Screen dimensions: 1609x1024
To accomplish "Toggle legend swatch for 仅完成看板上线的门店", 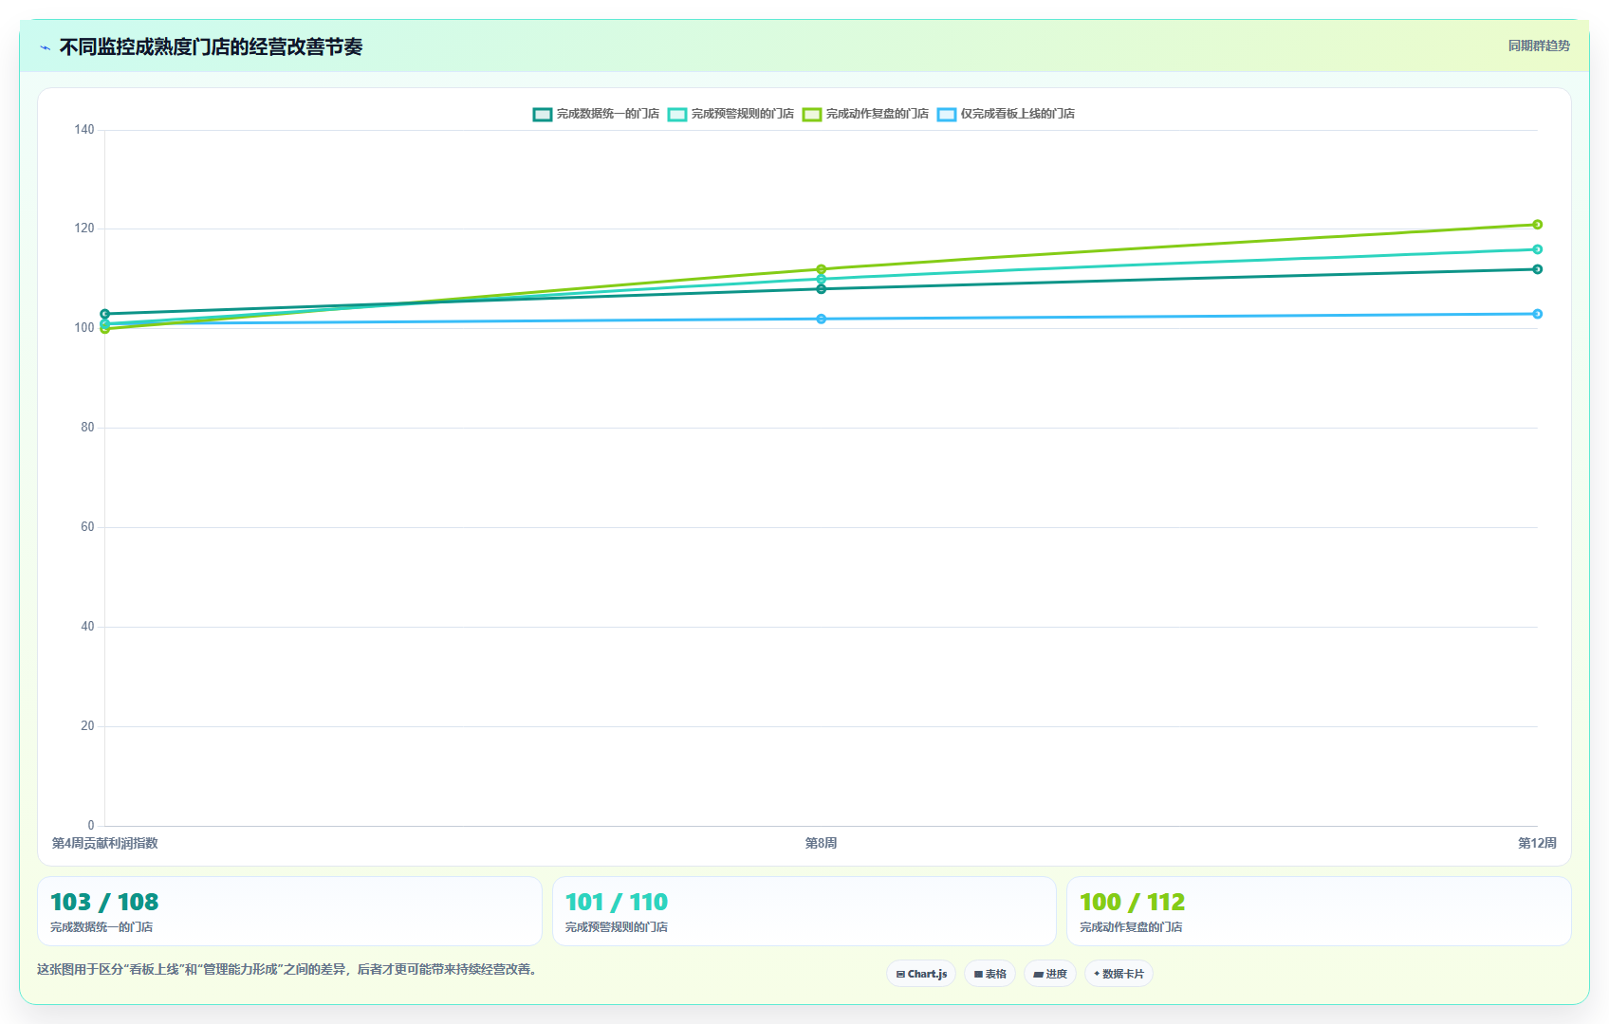I will coord(947,114).
